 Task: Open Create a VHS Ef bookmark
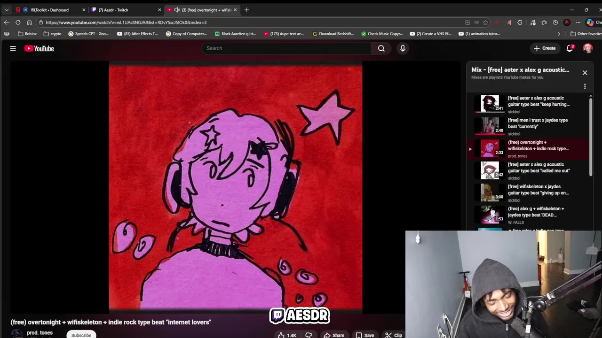coord(430,34)
